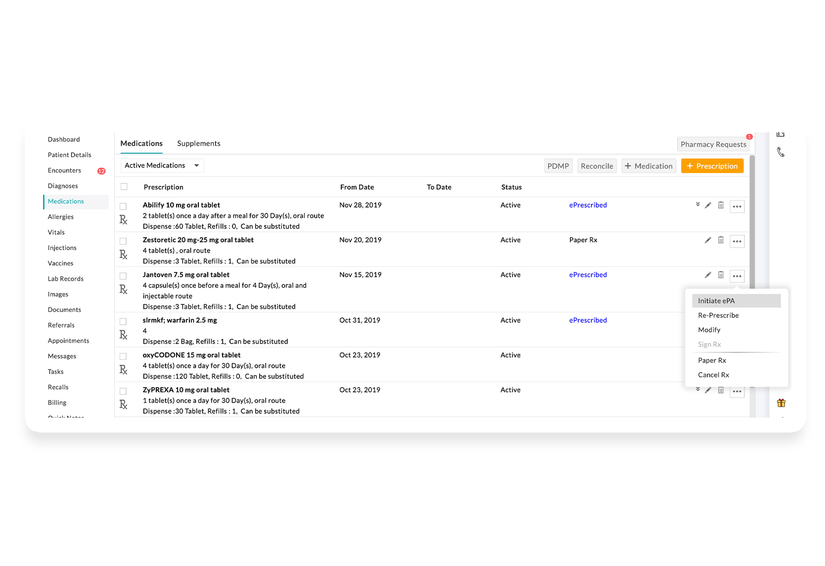
Task: Select the oxyCODONE 15 mg checkbox
Action: point(123,356)
